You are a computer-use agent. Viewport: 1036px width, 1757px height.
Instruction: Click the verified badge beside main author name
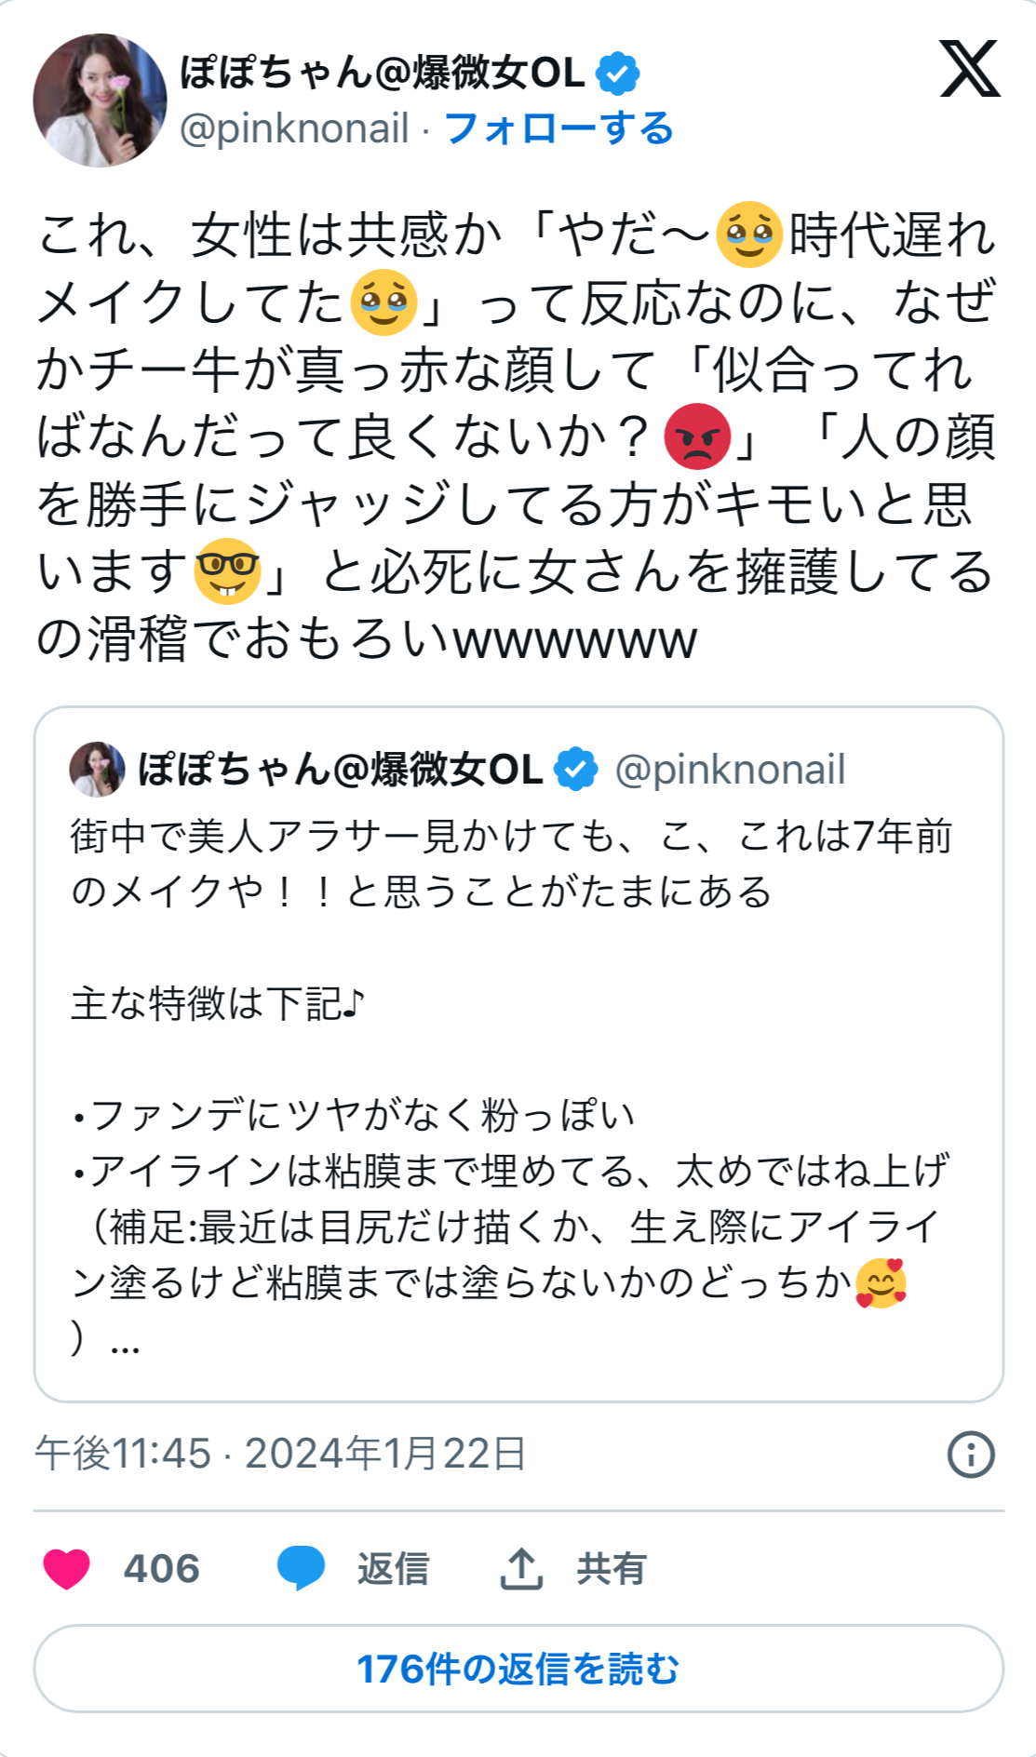617,74
